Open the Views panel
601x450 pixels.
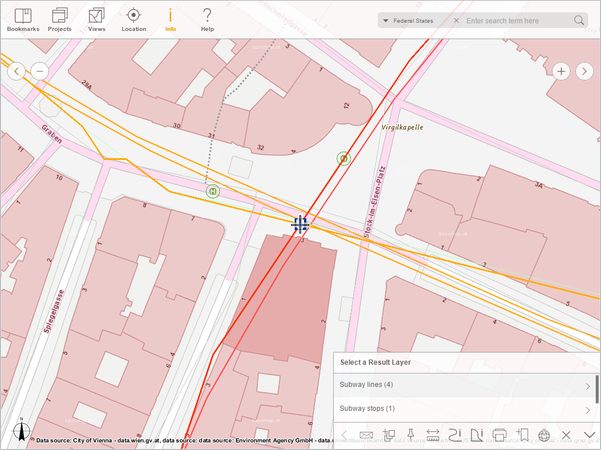click(x=96, y=19)
